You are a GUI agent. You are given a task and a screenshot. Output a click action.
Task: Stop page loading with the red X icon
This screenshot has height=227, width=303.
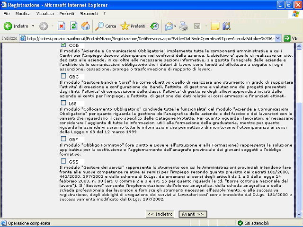click(x=62, y=26)
